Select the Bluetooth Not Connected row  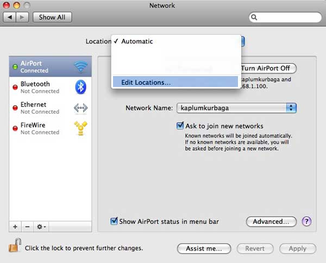(x=51, y=87)
